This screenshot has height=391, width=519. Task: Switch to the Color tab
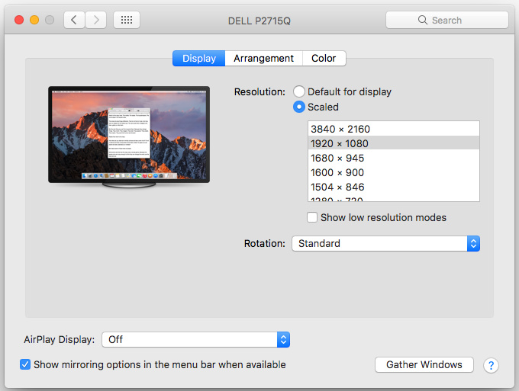(x=324, y=59)
